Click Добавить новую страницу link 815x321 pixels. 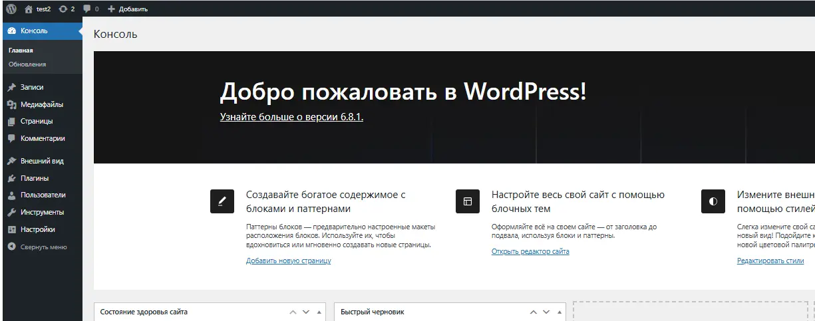(x=288, y=261)
